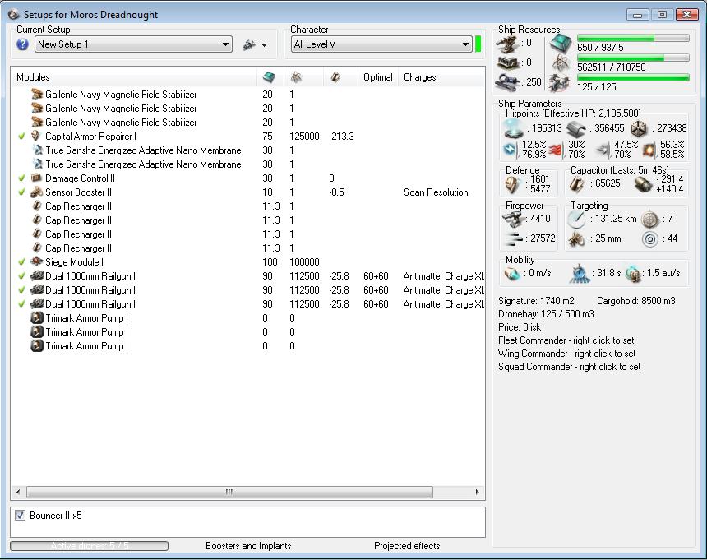Image resolution: width=707 pixels, height=560 pixels.
Task: Click the help question-mark icon
Action: click(22, 44)
